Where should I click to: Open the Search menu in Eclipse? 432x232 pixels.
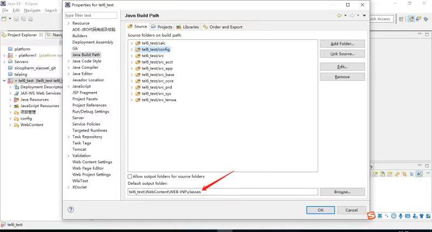pos(51,10)
